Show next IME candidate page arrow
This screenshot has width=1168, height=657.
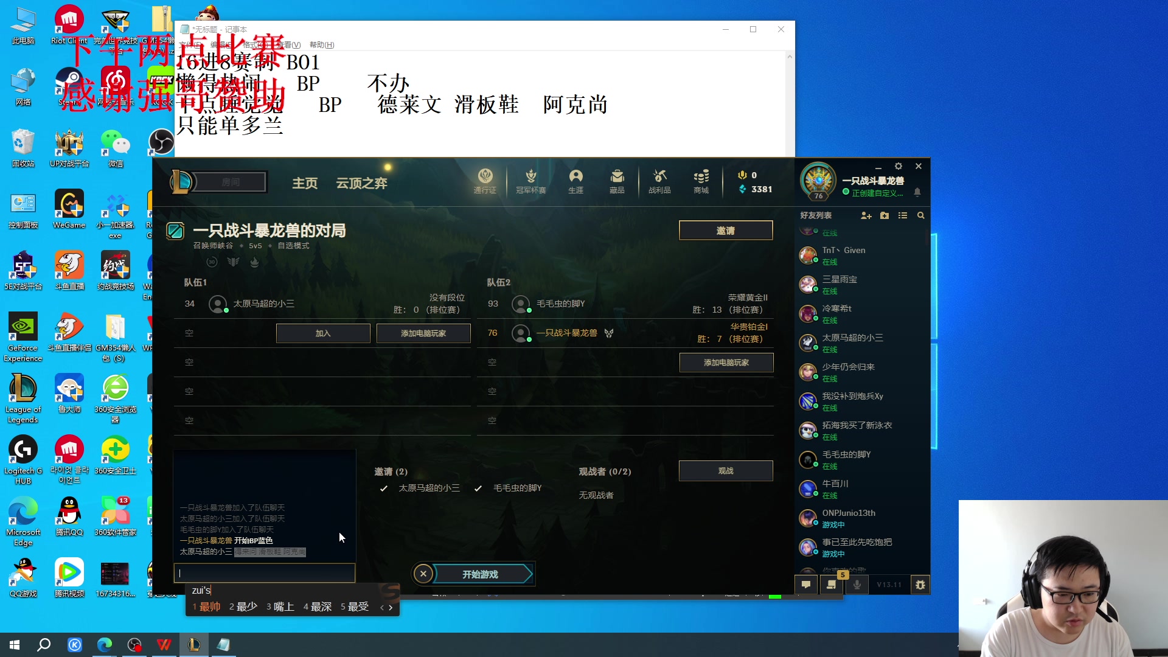point(391,607)
